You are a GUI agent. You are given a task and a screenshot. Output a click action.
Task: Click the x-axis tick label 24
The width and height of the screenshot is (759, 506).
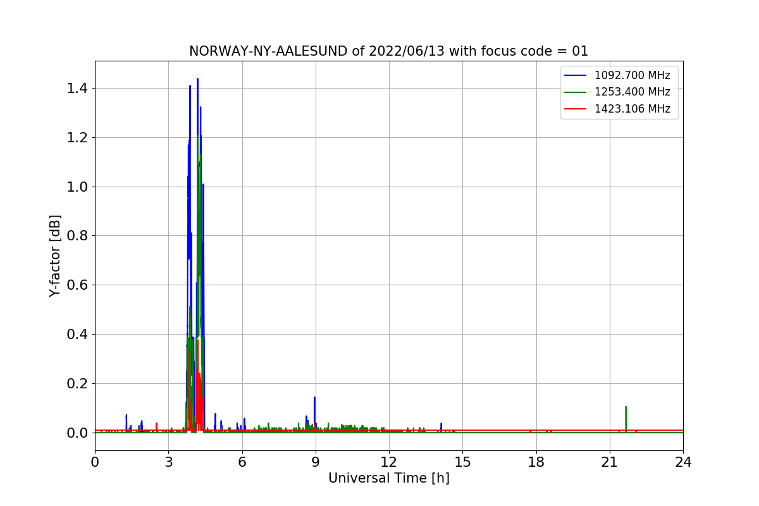(683, 462)
